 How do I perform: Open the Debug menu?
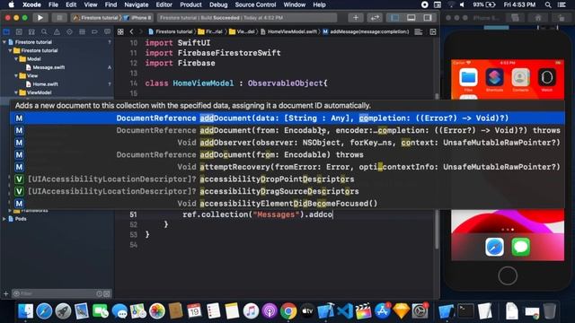click(x=218, y=4)
